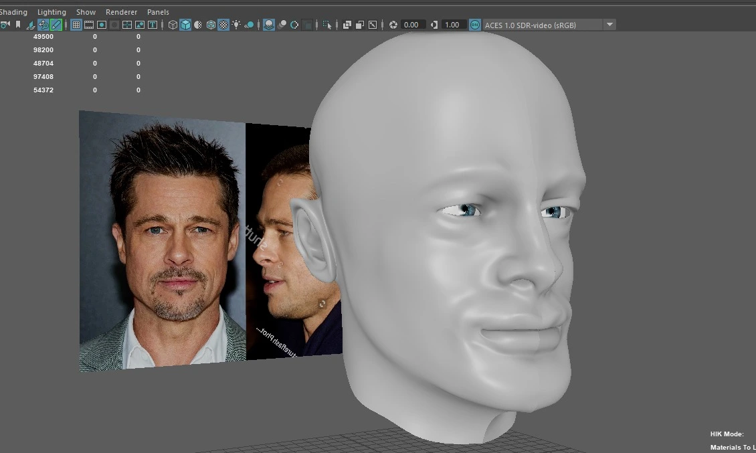
Task: Open the Panels menu
Action: click(158, 12)
